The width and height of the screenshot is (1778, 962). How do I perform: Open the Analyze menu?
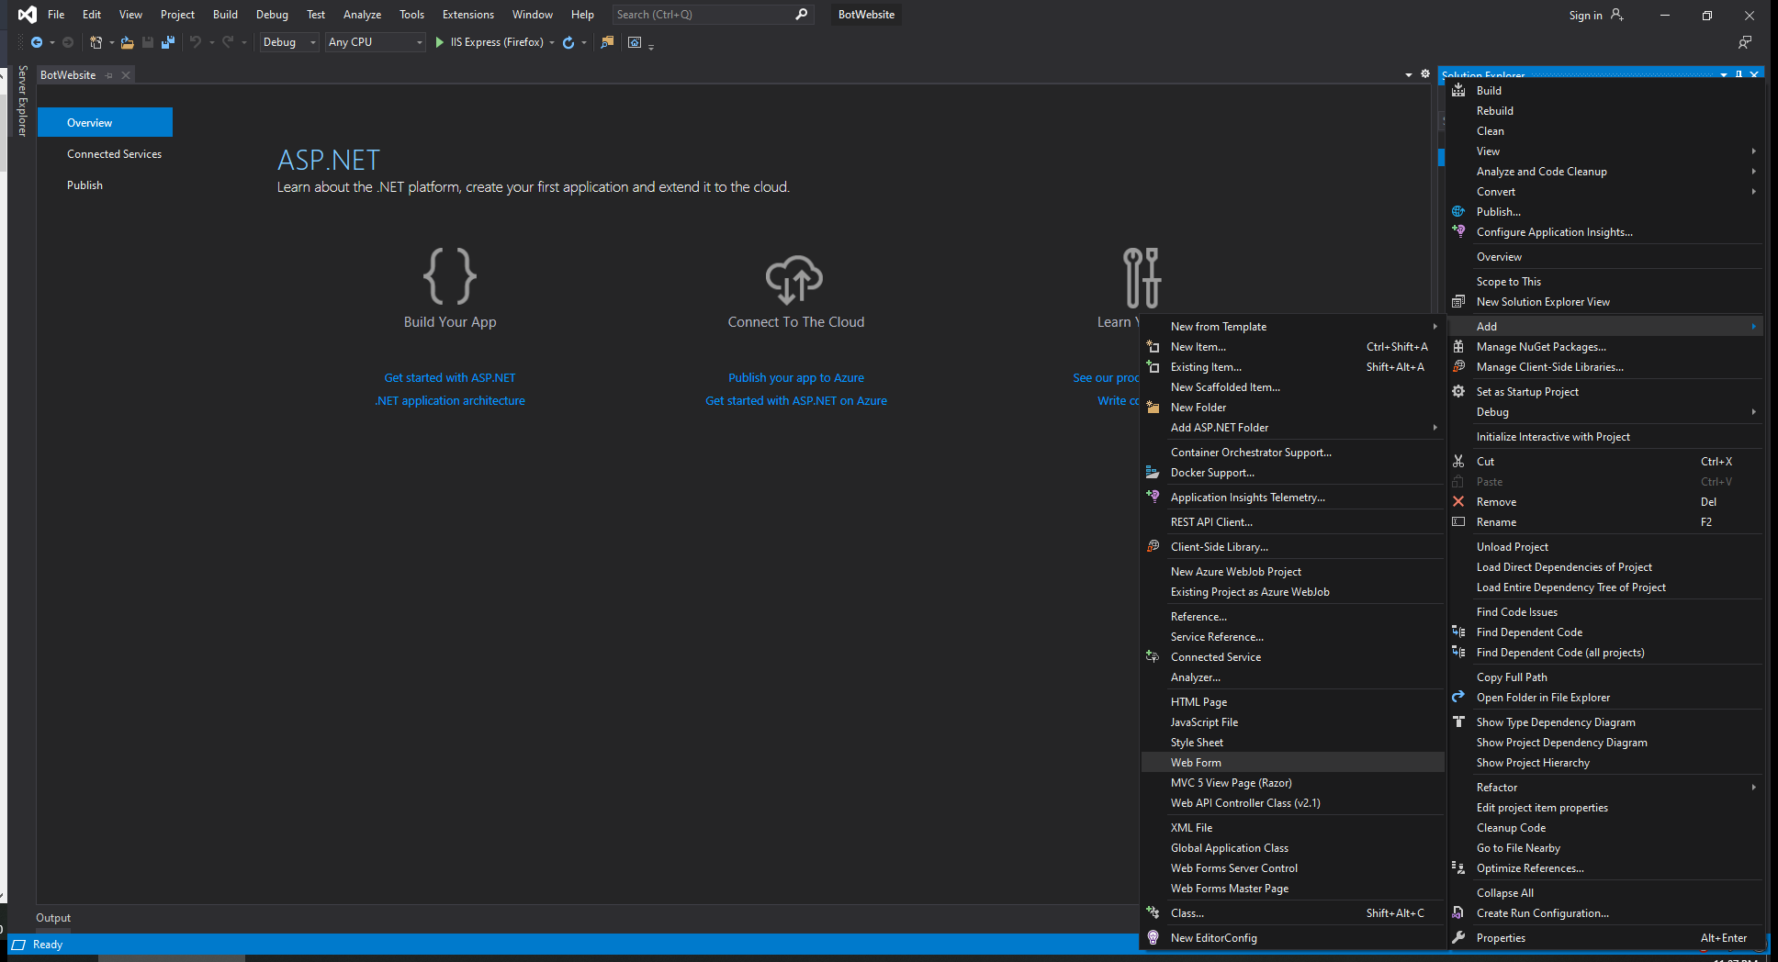pos(362,15)
